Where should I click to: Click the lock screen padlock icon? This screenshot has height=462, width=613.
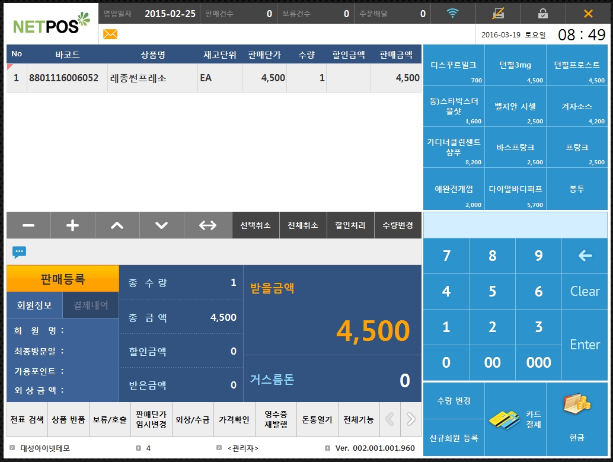(x=542, y=13)
